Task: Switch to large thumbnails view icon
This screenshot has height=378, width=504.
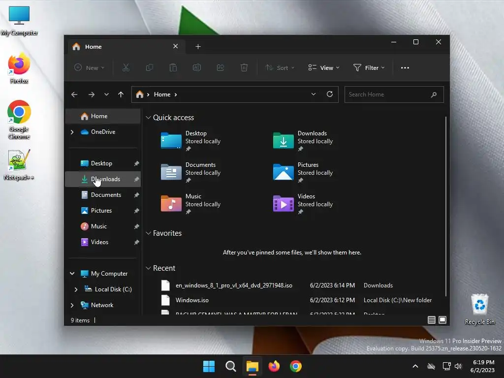Action: tap(442, 320)
